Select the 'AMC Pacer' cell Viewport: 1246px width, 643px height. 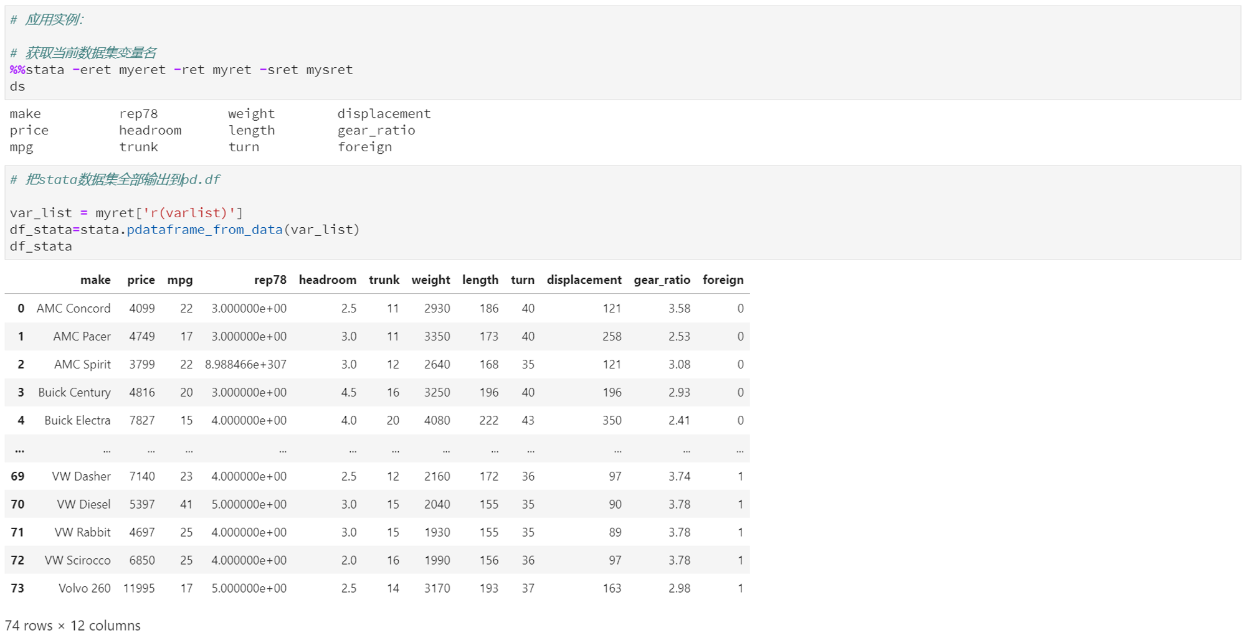[x=82, y=337]
